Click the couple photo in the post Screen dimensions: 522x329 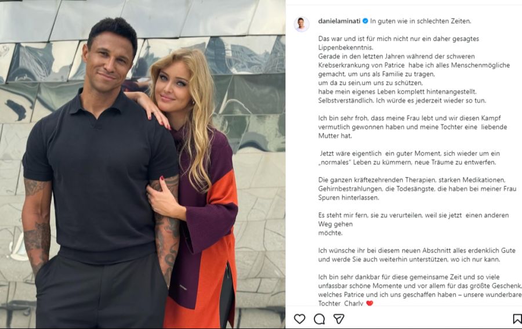[143, 165]
